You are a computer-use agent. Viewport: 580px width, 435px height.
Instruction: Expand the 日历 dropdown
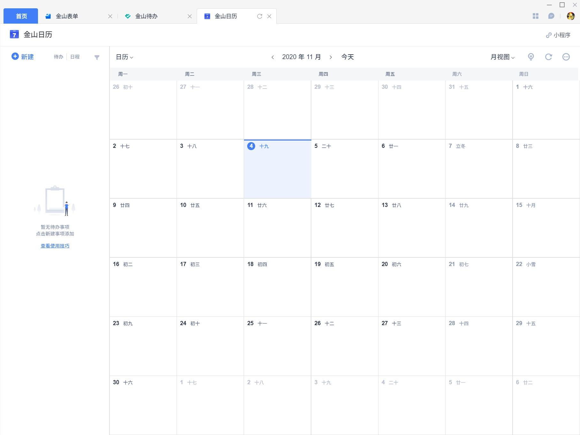[124, 57]
